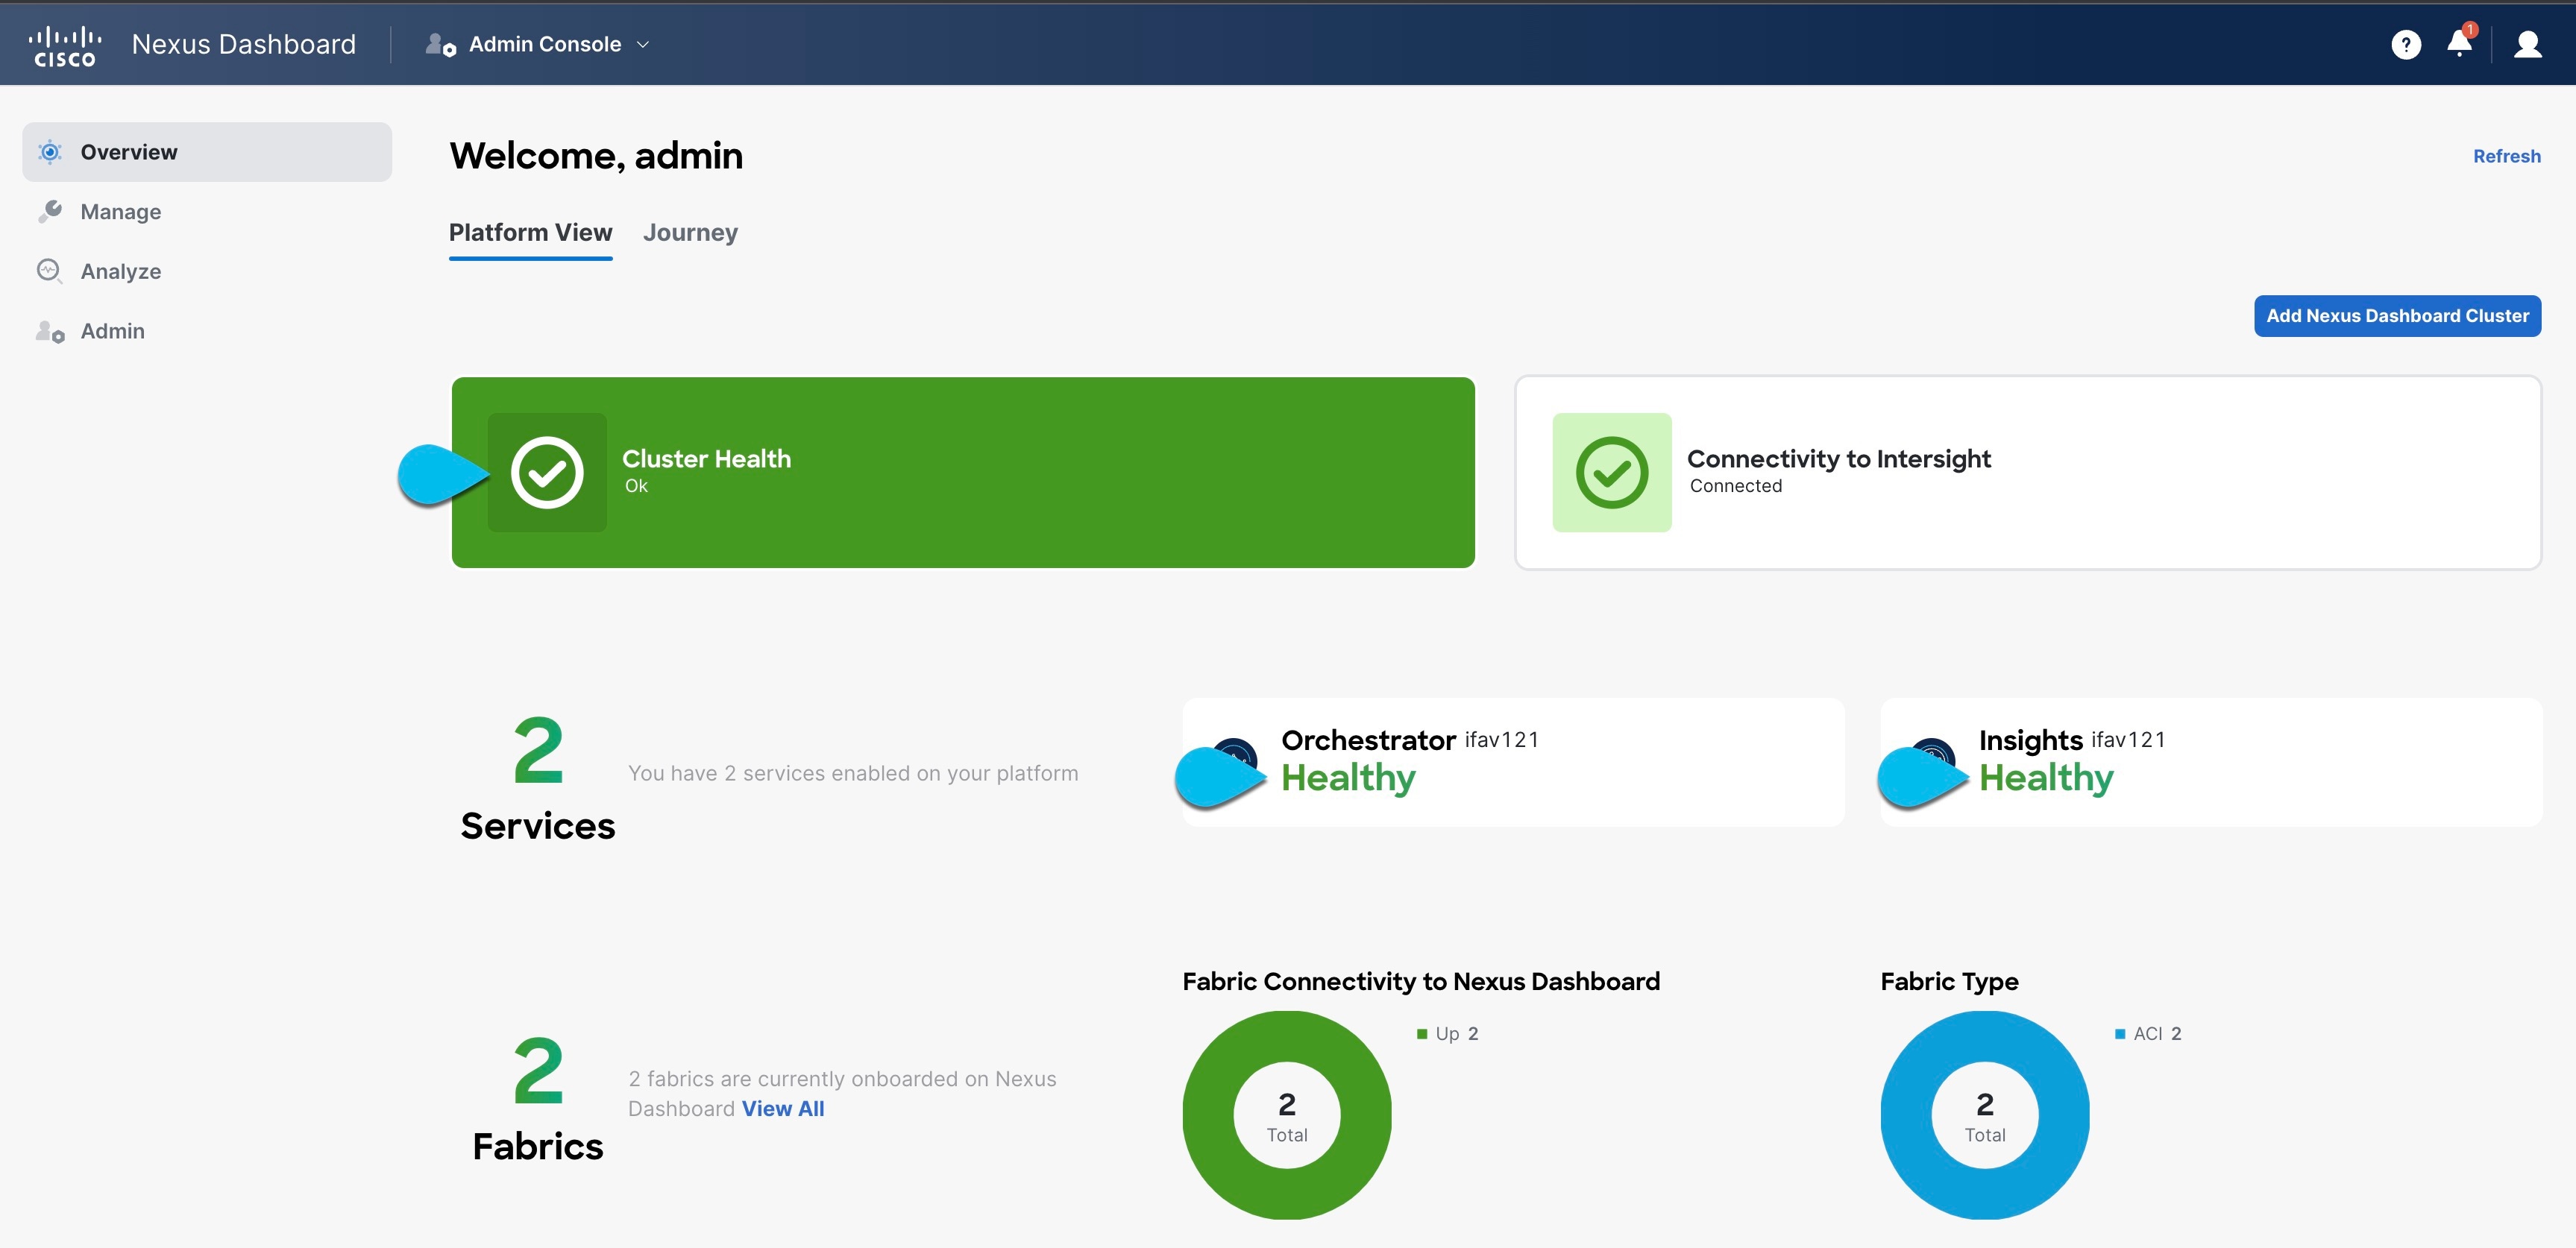Switch to the Journey tab
The image size is (2576, 1248).
(690, 233)
